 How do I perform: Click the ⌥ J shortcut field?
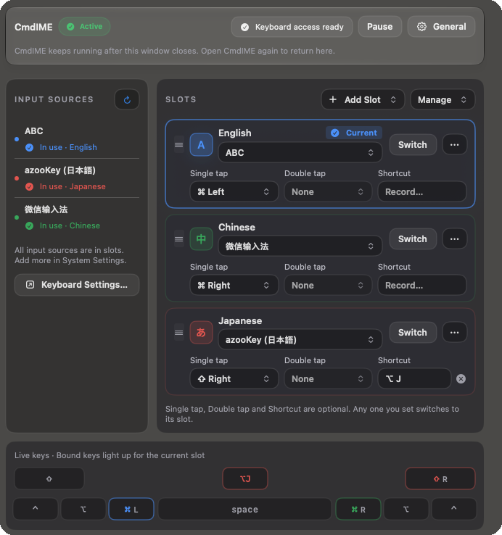pyautogui.click(x=414, y=378)
